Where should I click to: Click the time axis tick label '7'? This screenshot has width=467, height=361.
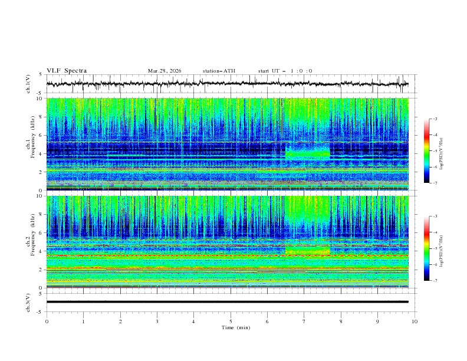click(304, 321)
